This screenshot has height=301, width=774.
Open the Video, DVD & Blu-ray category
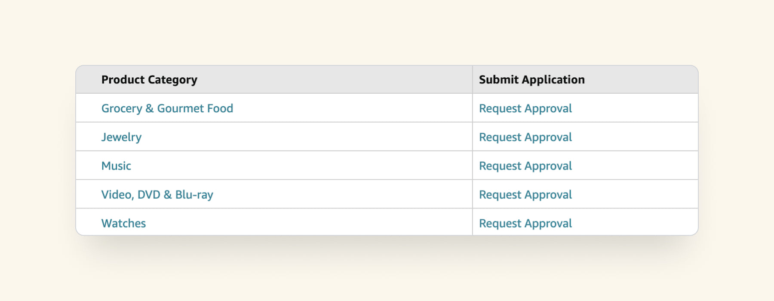coord(157,195)
